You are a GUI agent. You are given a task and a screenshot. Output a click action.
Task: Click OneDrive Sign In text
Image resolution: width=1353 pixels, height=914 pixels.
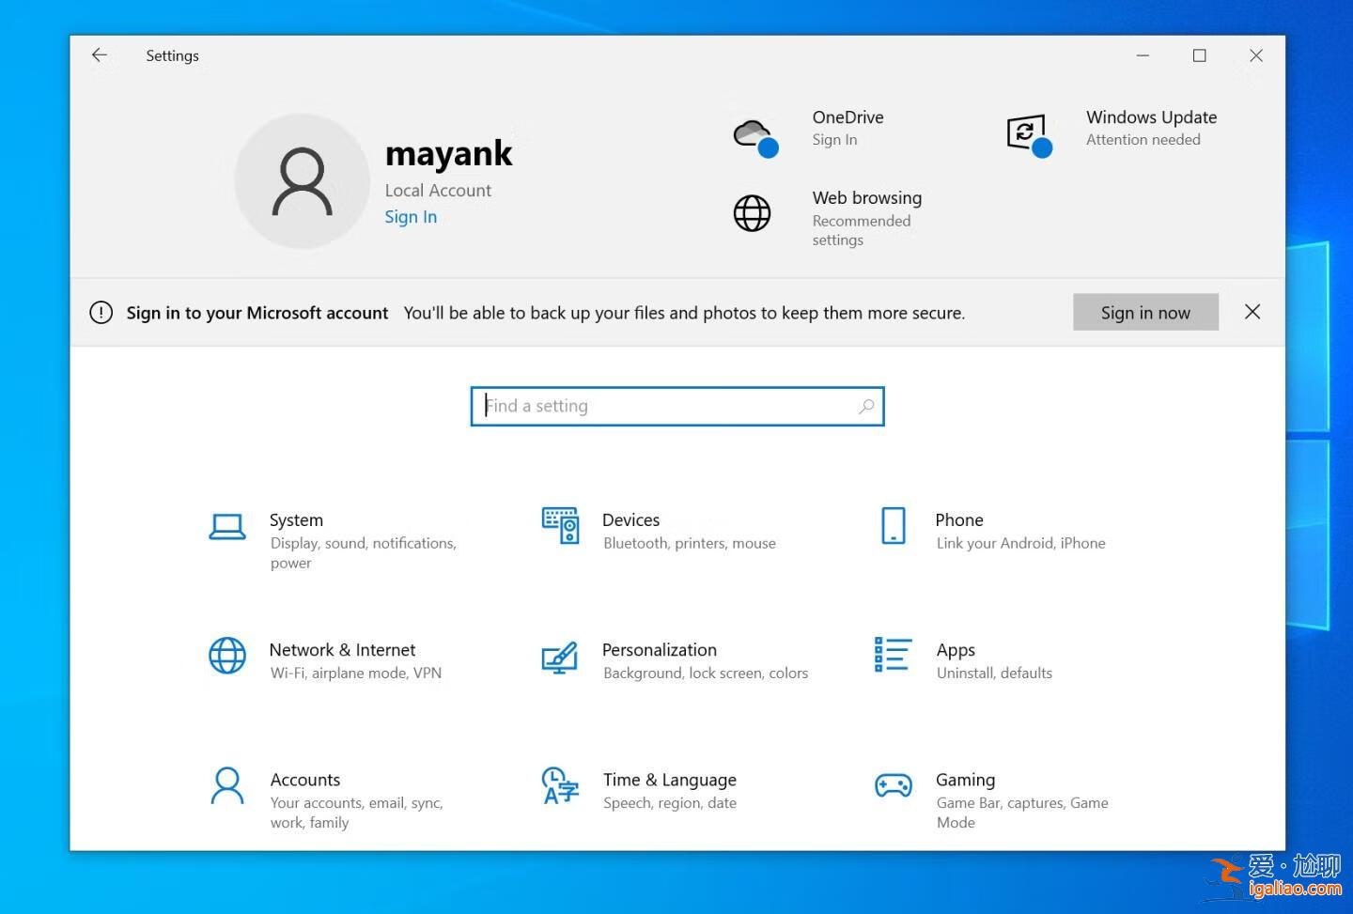tap(834, 139)
